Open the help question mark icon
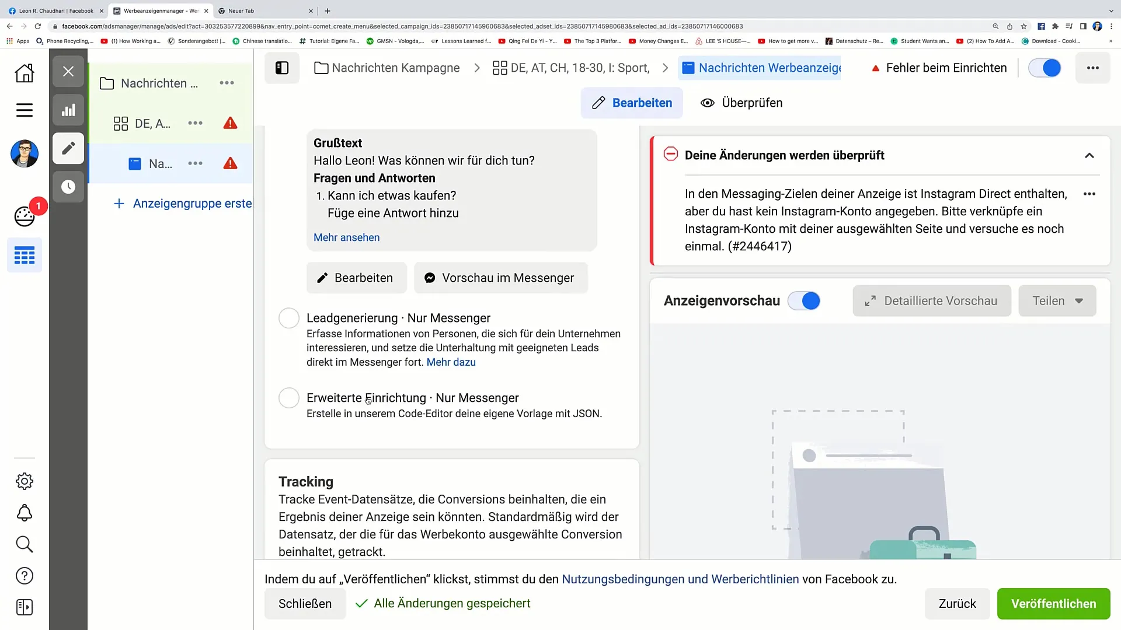Screen dimensions: 1121x630 (x=25, y=576)
